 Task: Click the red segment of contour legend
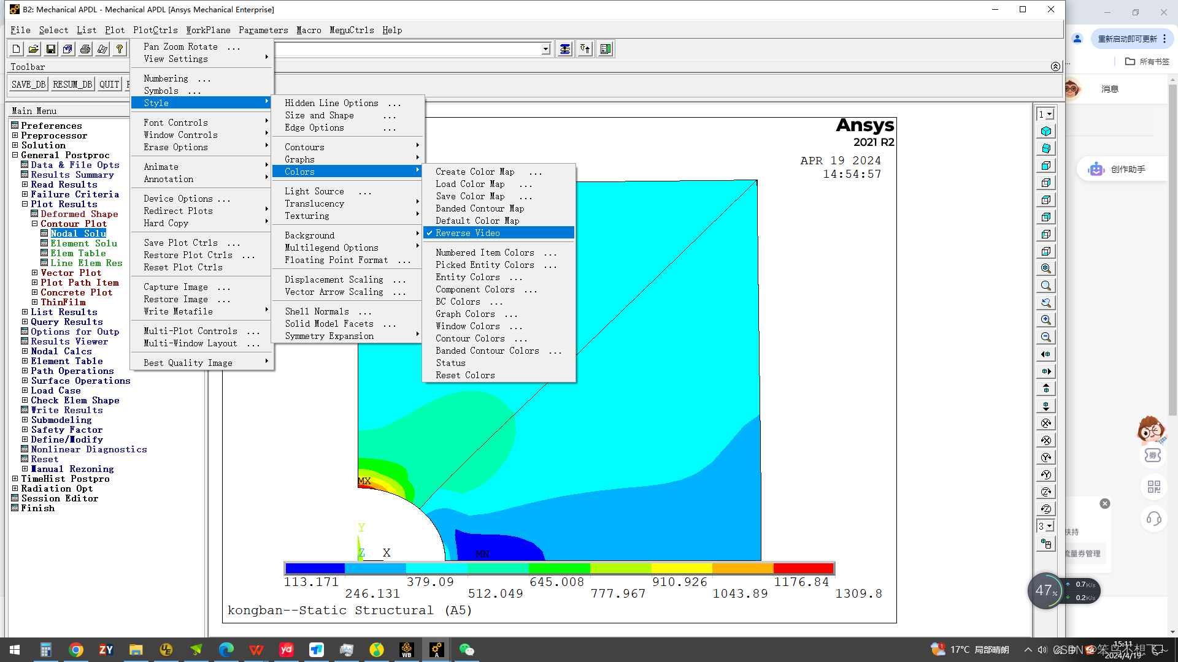tap(803, 568)
